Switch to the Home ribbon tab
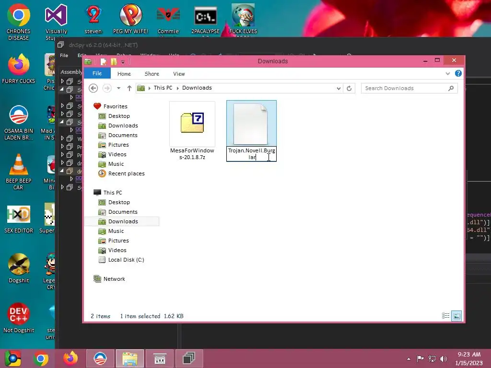The width and height of the screenshot is (491, 368). click(124, 74)
